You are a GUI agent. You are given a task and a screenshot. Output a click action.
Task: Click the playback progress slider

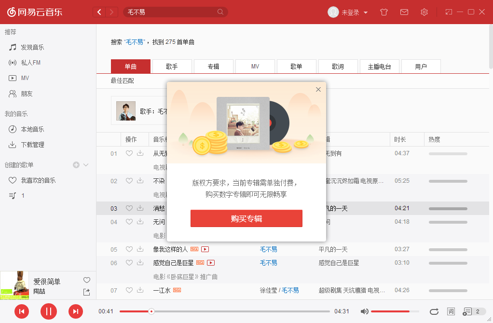tap(224, 311)
